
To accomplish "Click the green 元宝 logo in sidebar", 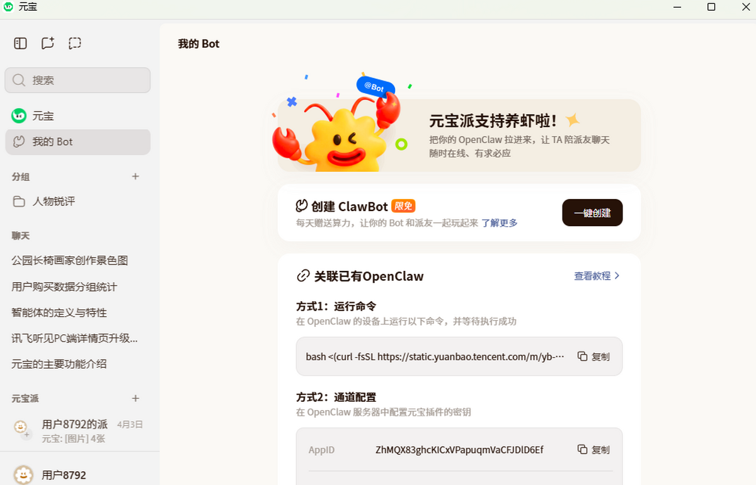I will (x=19, y=116).
